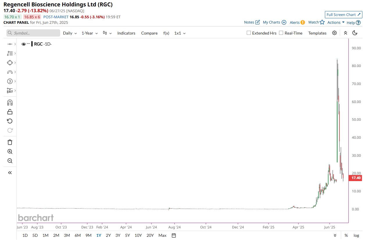Open the f(x) expressions menu
Viewport: 365px width, 240px height.
(166, 33)
